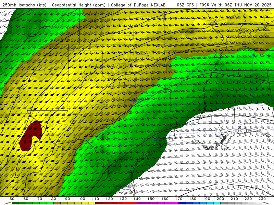Click the "250mb Isotachs (kts)" title text
Viewport: 274px width, 205px height.
pyautogui.click(x=25, y=5)
